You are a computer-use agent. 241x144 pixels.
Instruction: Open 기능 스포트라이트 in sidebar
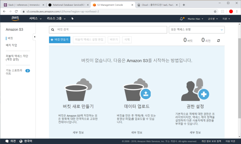point(14,72)
